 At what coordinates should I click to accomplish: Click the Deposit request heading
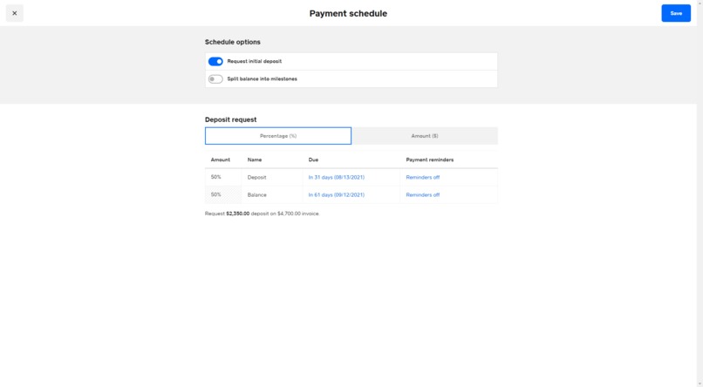click(x=231, y=119)
